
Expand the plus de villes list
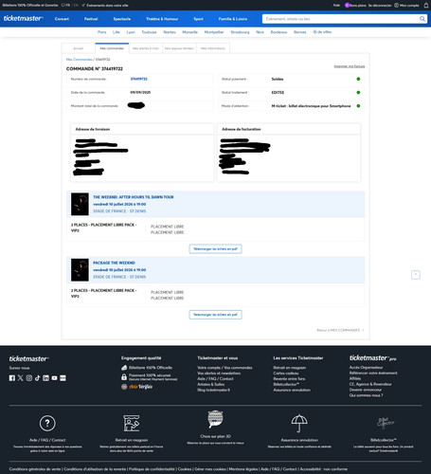(x=322, y=32)
